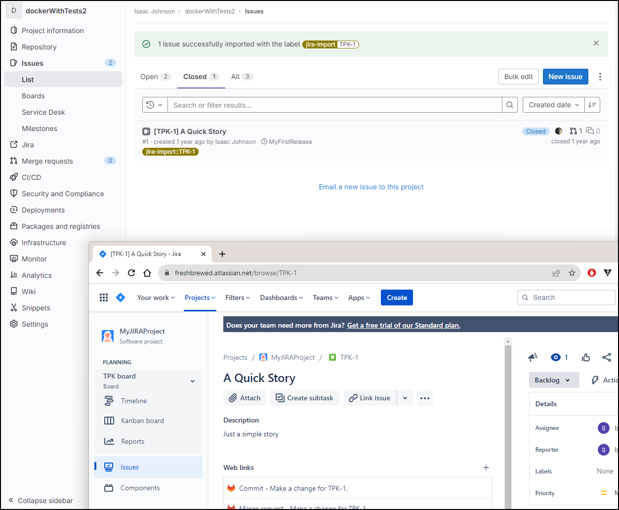Viewport: 619px width, 510px height.
Task: Open the assignee avatar on the closed issue
Action: pyautogui.click(x=559, y=131)
